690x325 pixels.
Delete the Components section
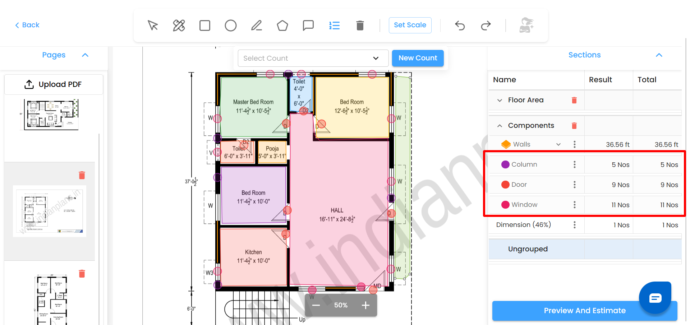tap(574, 126)
